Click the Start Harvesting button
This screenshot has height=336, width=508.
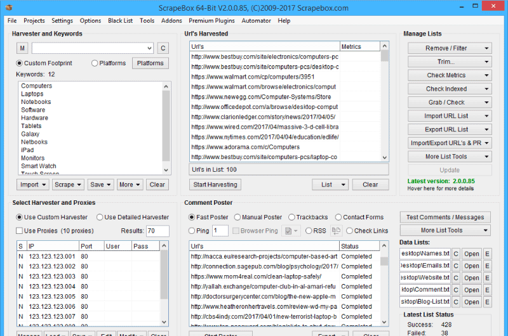click(215, 184)
